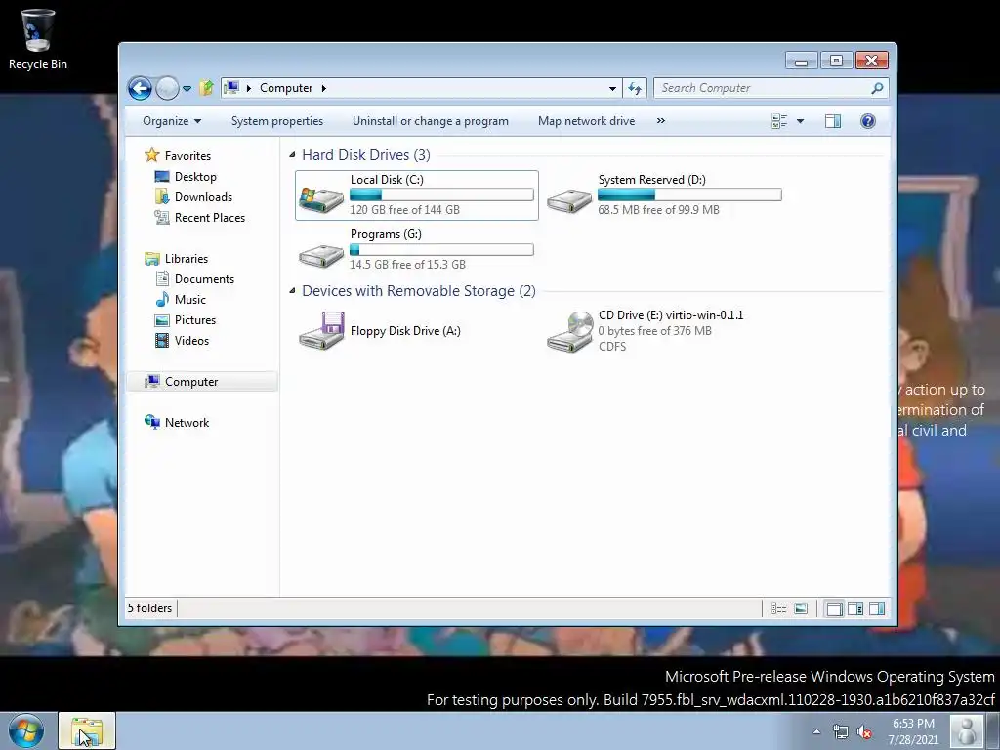Click the Hard Disk Drives (3) header
Screen dimensions: 1000x750
[x=366, y=155]
